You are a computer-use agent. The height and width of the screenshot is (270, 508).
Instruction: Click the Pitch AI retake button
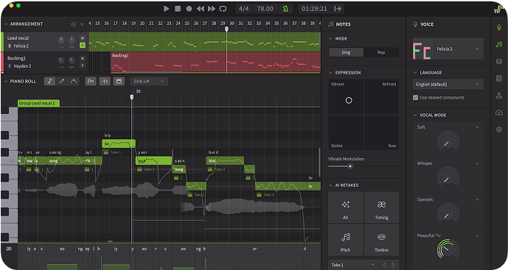coord(345,241)
